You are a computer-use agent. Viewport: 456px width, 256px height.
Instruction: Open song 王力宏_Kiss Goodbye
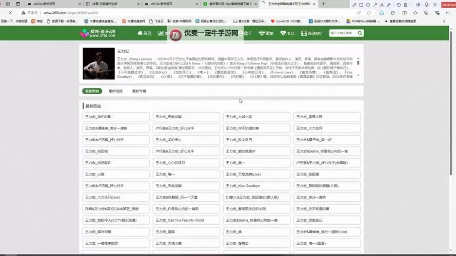pyautogui.click(x=256, y=186)
